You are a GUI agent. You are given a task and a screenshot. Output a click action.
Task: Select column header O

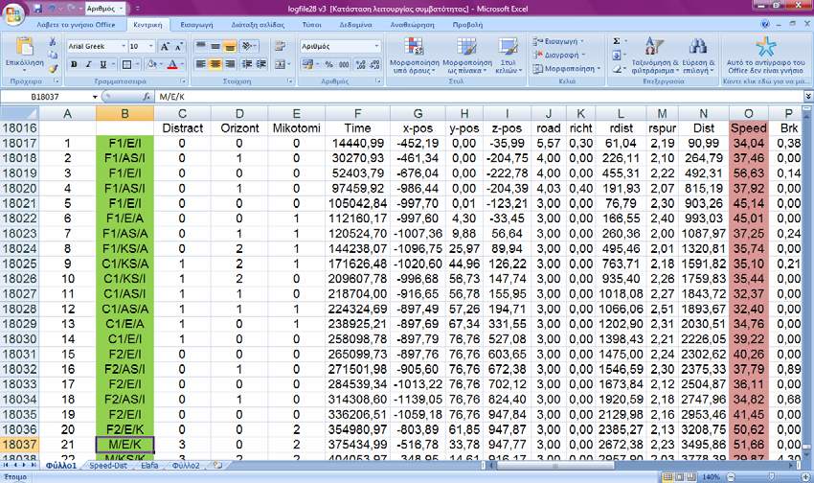(748, 113)
